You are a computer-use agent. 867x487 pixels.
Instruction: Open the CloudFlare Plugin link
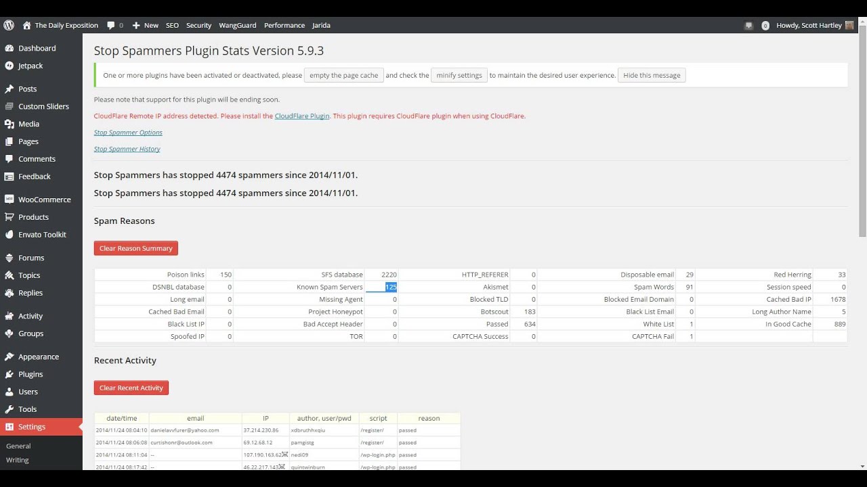(302, 116)
